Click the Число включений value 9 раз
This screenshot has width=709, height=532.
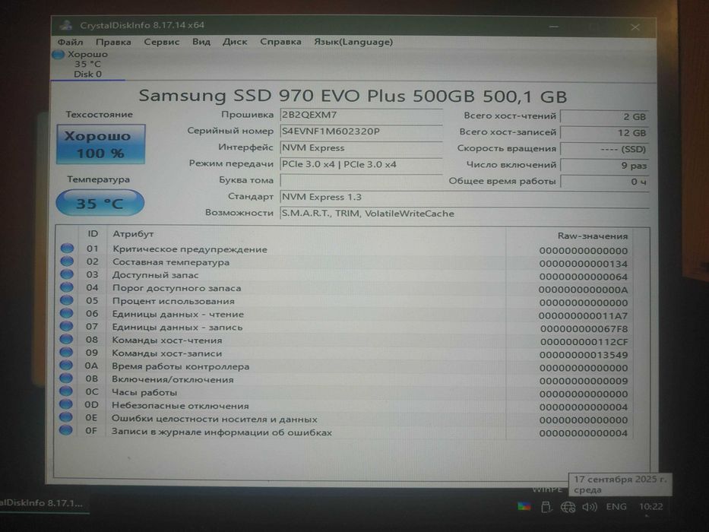pyautogui.click(x=605, y=166)
